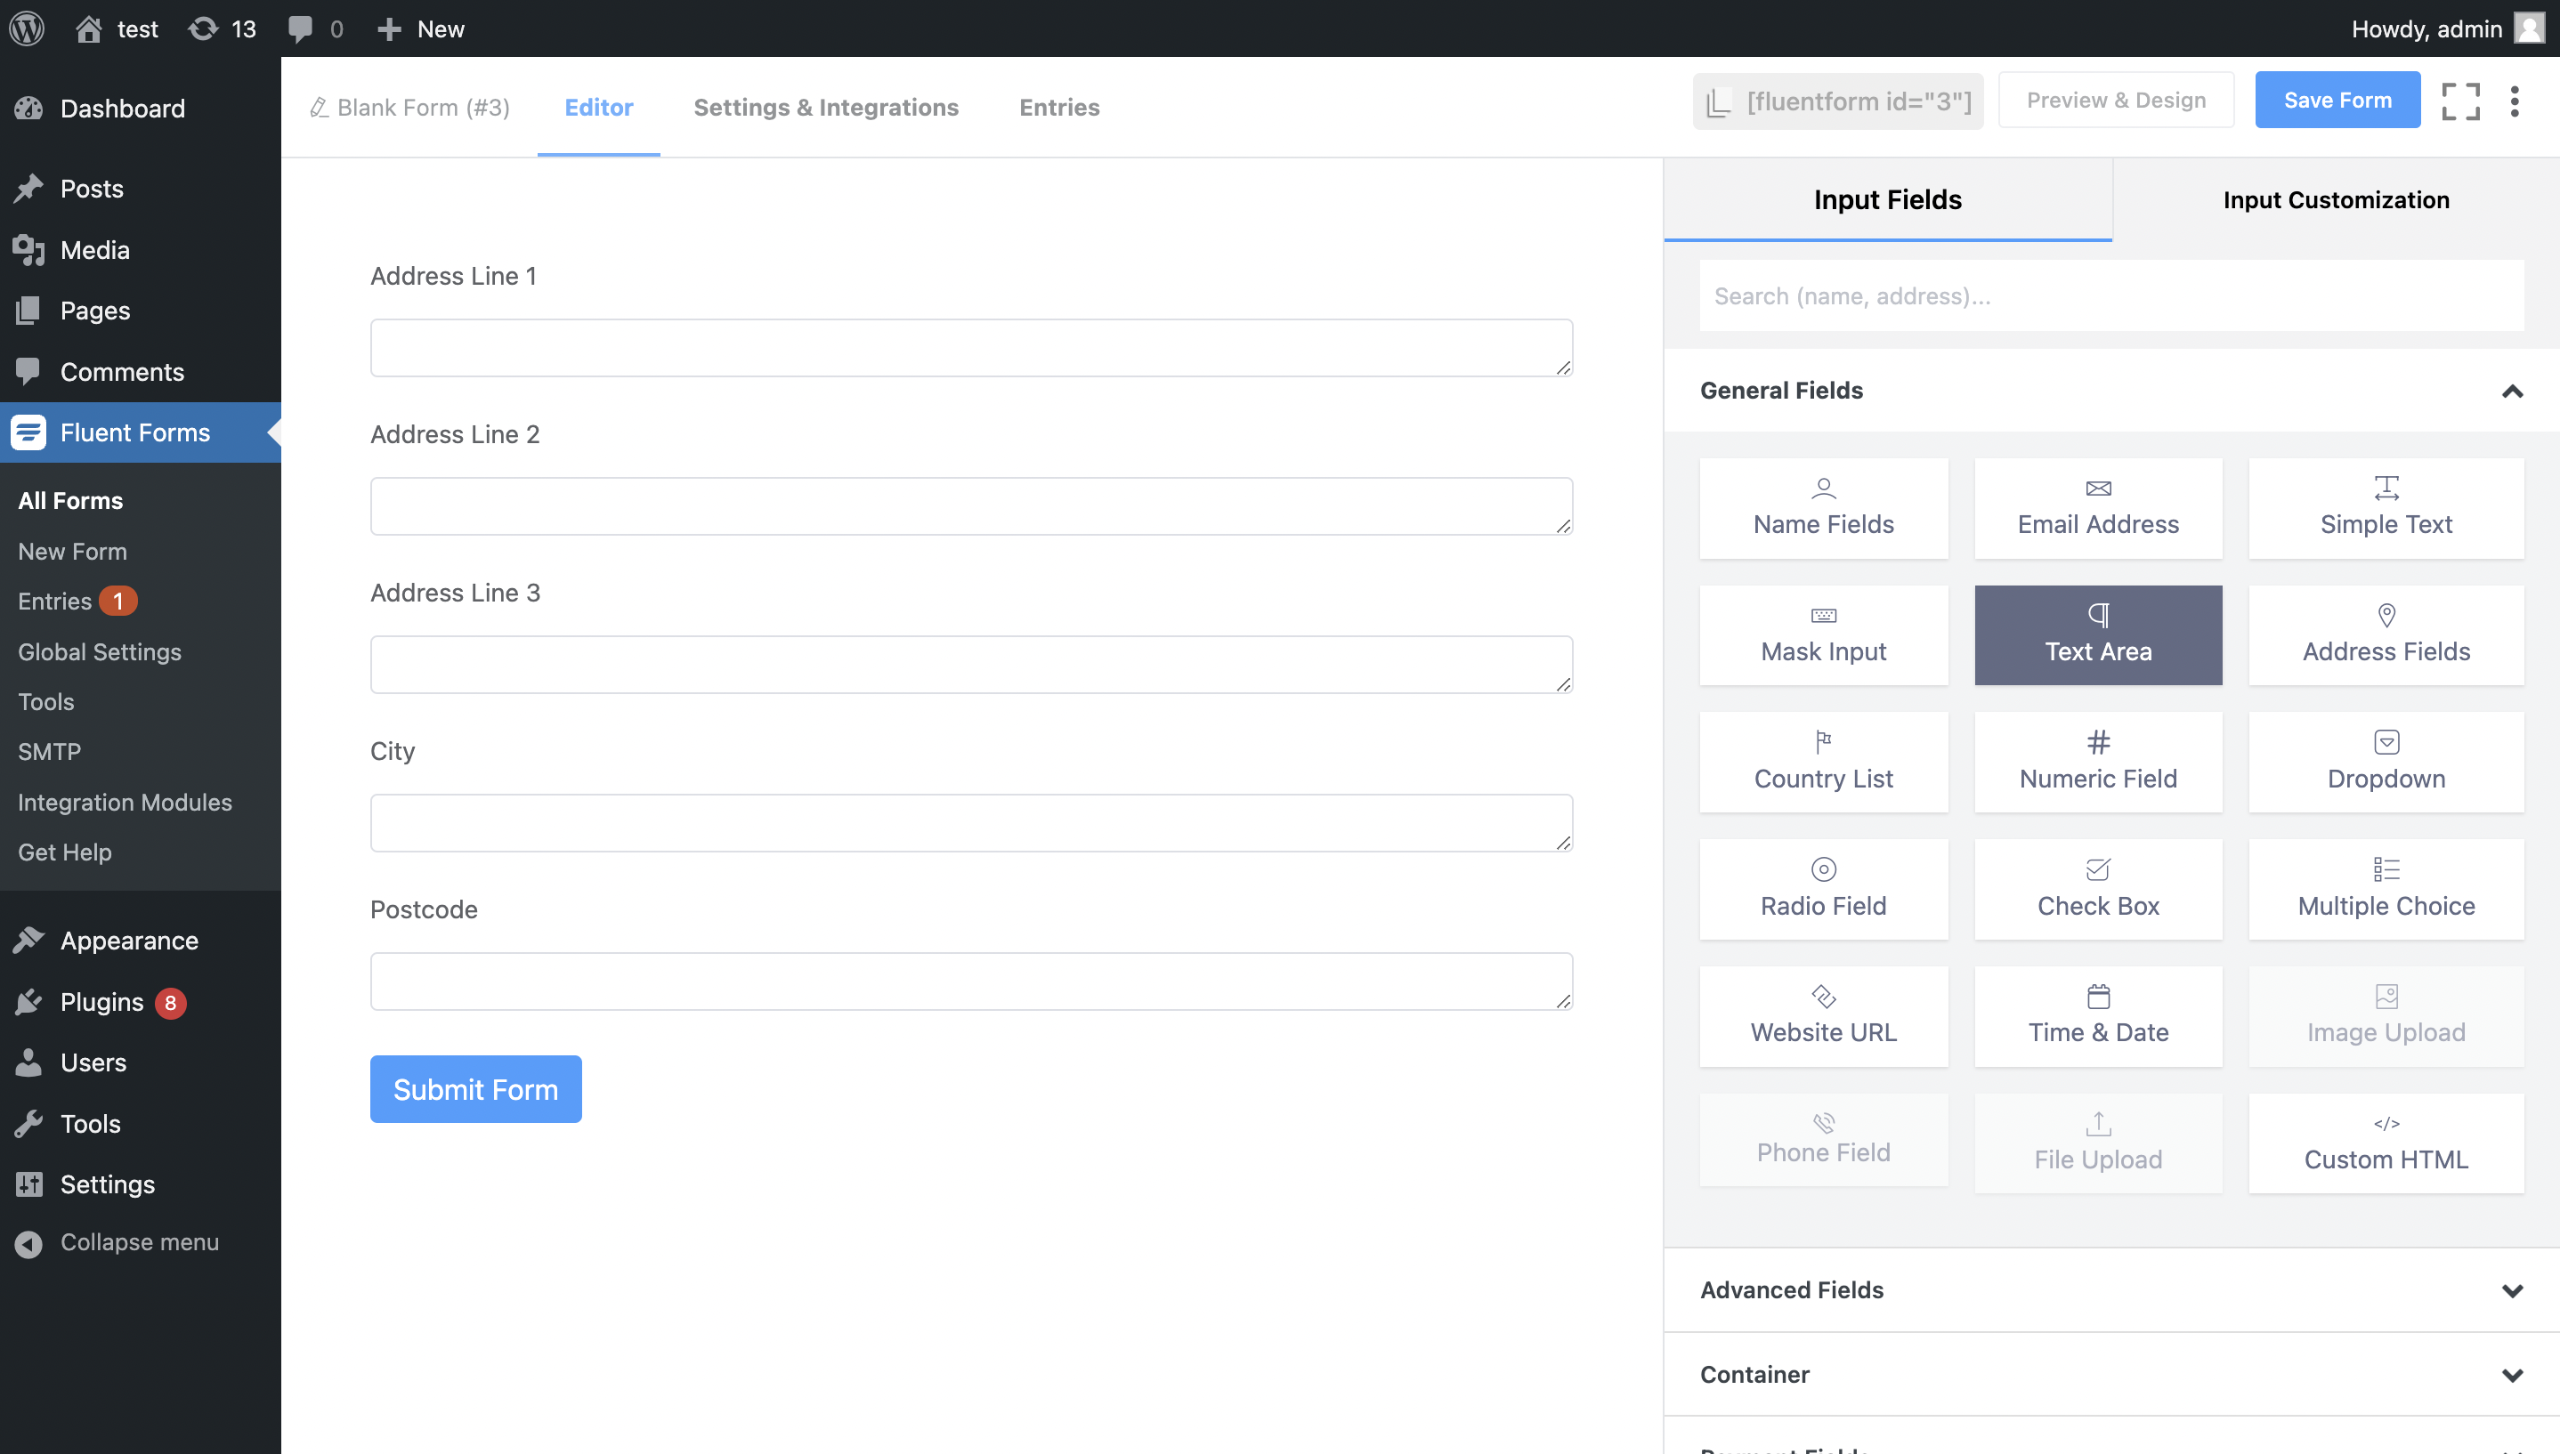Select the Name Fields input type
The height and width of the screenshot is (1454, 2560).
[x=1823, y=508]
